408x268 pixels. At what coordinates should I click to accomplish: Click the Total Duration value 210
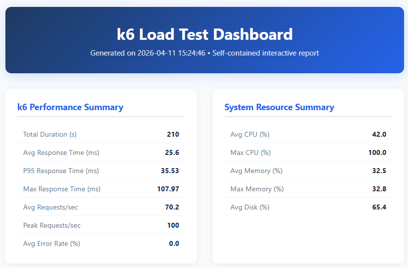pos(173,134)
